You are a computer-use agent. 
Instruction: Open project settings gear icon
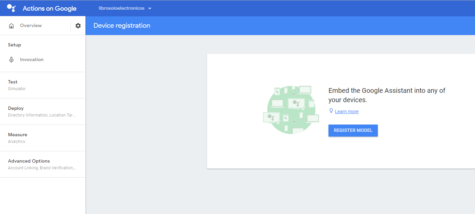pos(78,26)
